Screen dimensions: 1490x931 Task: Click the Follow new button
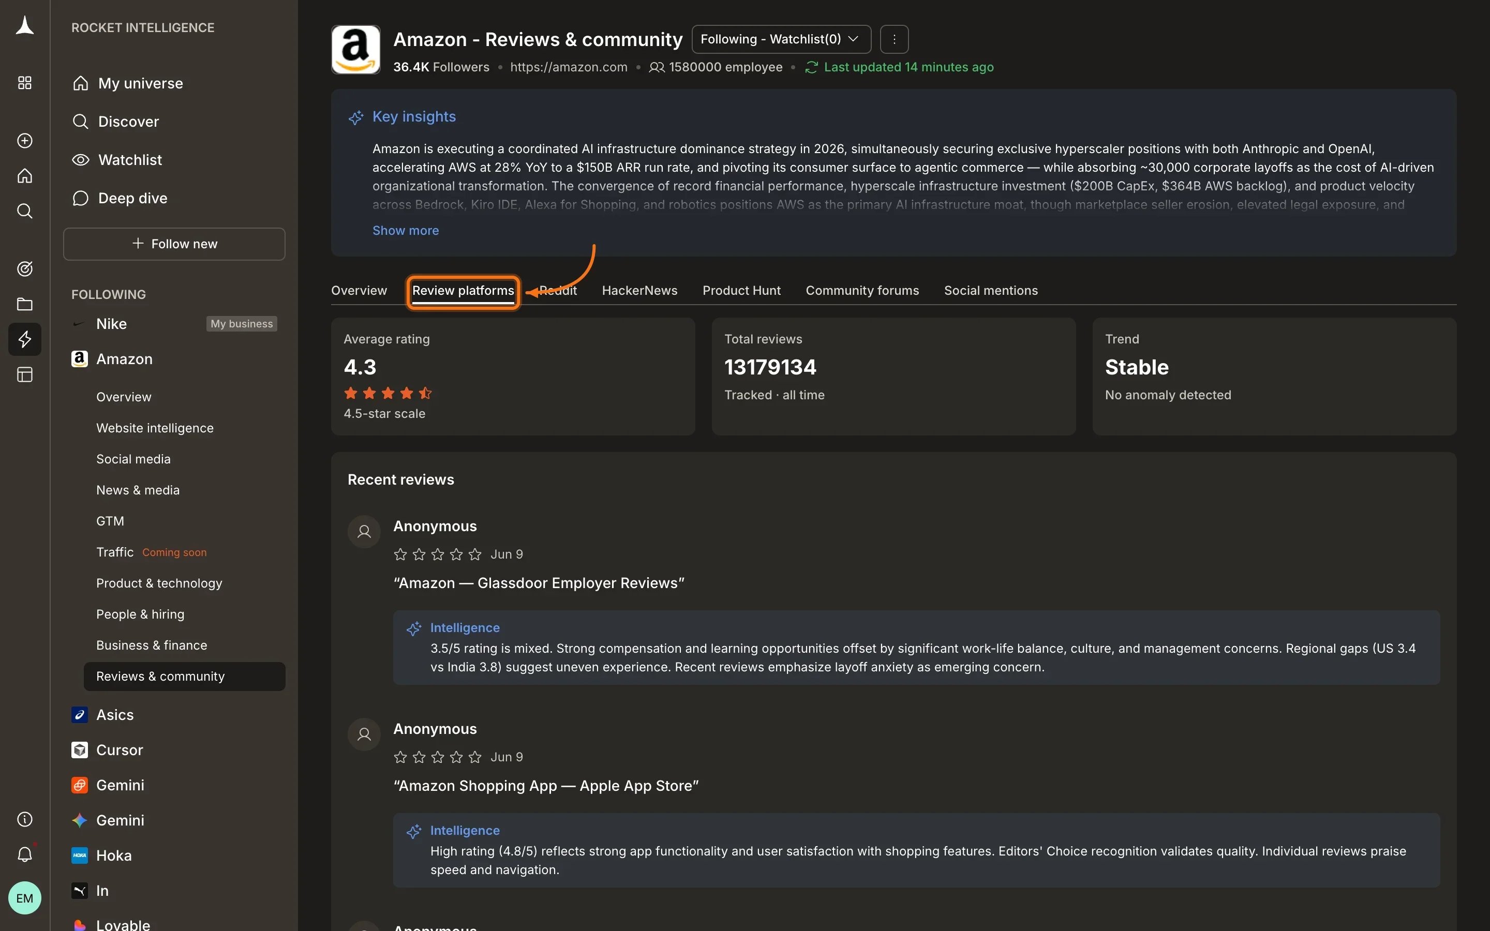click(x=174, y=244)
